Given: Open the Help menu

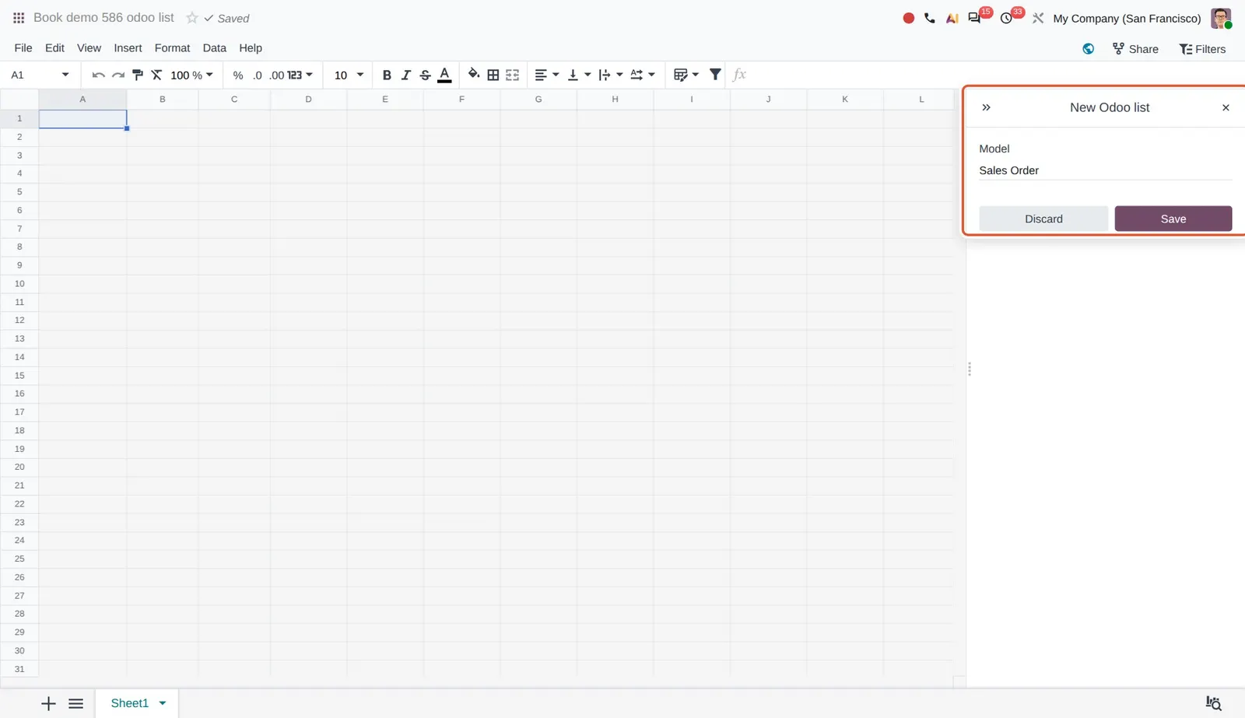Looking at the screenshot, I should 251,48.
